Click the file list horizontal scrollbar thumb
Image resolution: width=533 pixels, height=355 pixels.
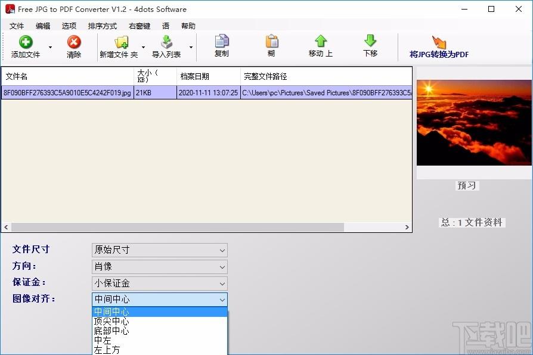point(178,228)
